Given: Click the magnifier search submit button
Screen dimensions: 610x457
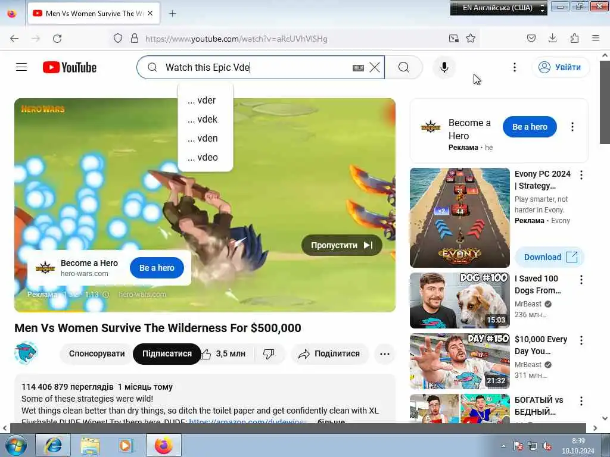Looking at the screenshot, I should point(404,67).
